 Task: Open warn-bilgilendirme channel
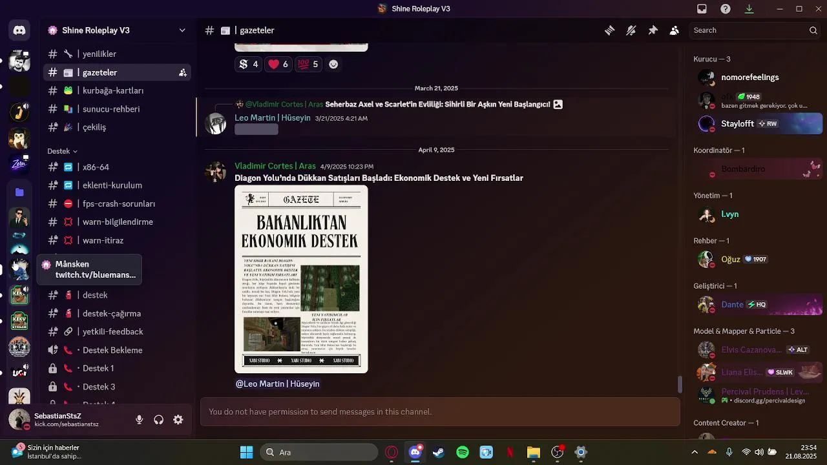(x=118, y=222)
